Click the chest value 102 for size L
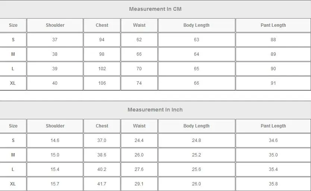 102,69
